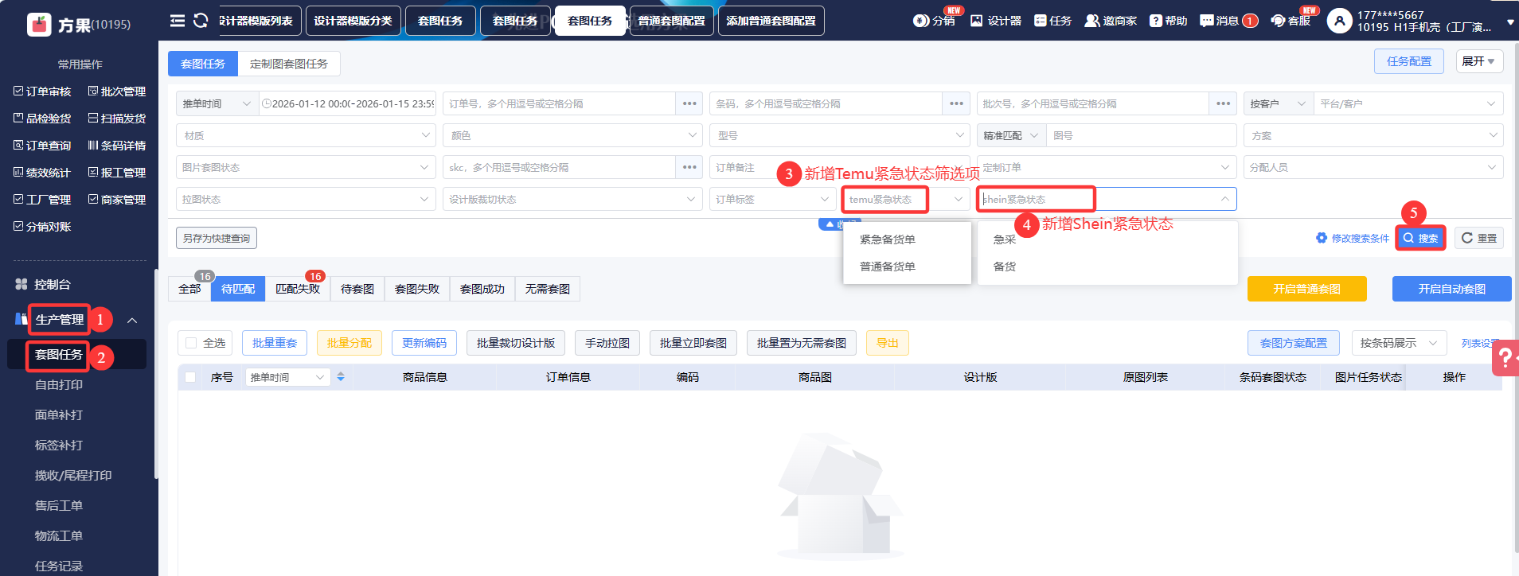
Task: Click the date range input field
Action: pos(347,103)
